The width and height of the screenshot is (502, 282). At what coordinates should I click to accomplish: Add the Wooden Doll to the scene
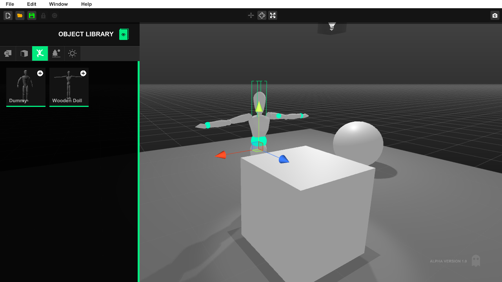click(83, 73)
